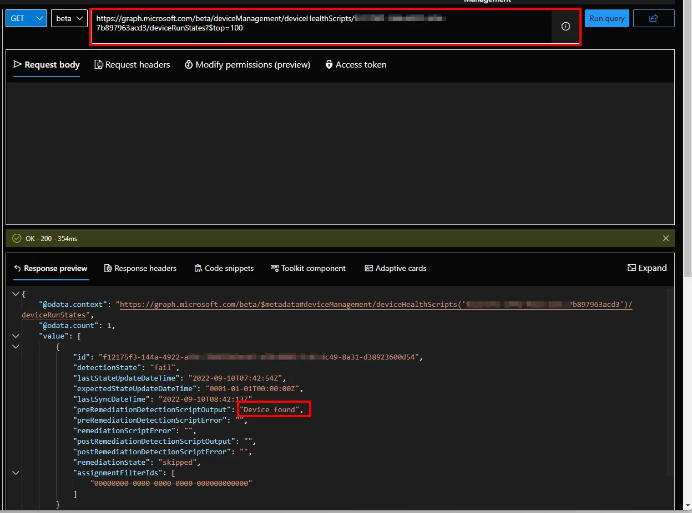692x513 pixels.
Task: Click the Request headers tab icon
Action: [99, 65]
